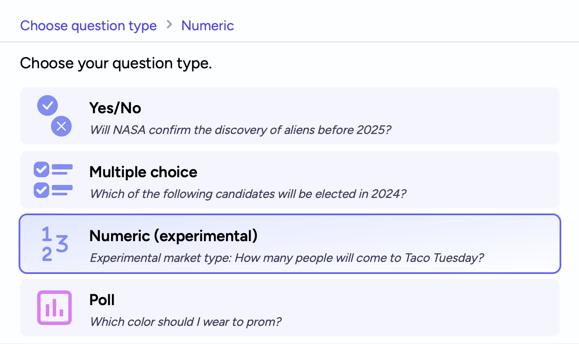This screenshot has height=344, width=579.
Task: Open the Numeric breadcrumb item
Action: pyautogui.click(x=207, y=25)
